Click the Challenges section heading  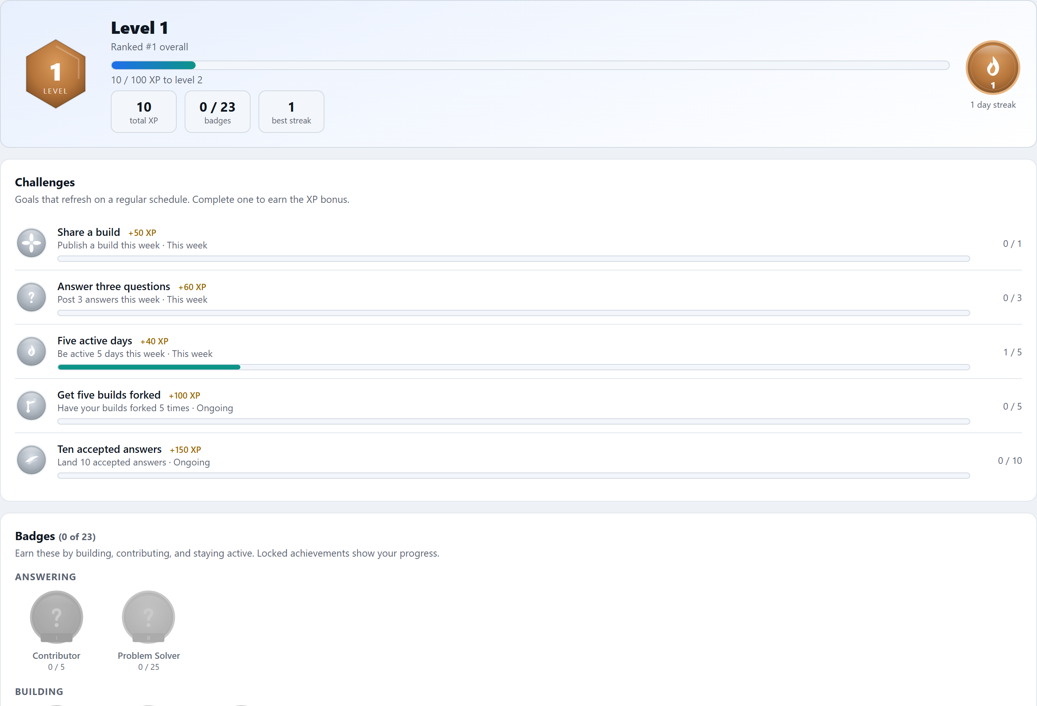point(45,182)
